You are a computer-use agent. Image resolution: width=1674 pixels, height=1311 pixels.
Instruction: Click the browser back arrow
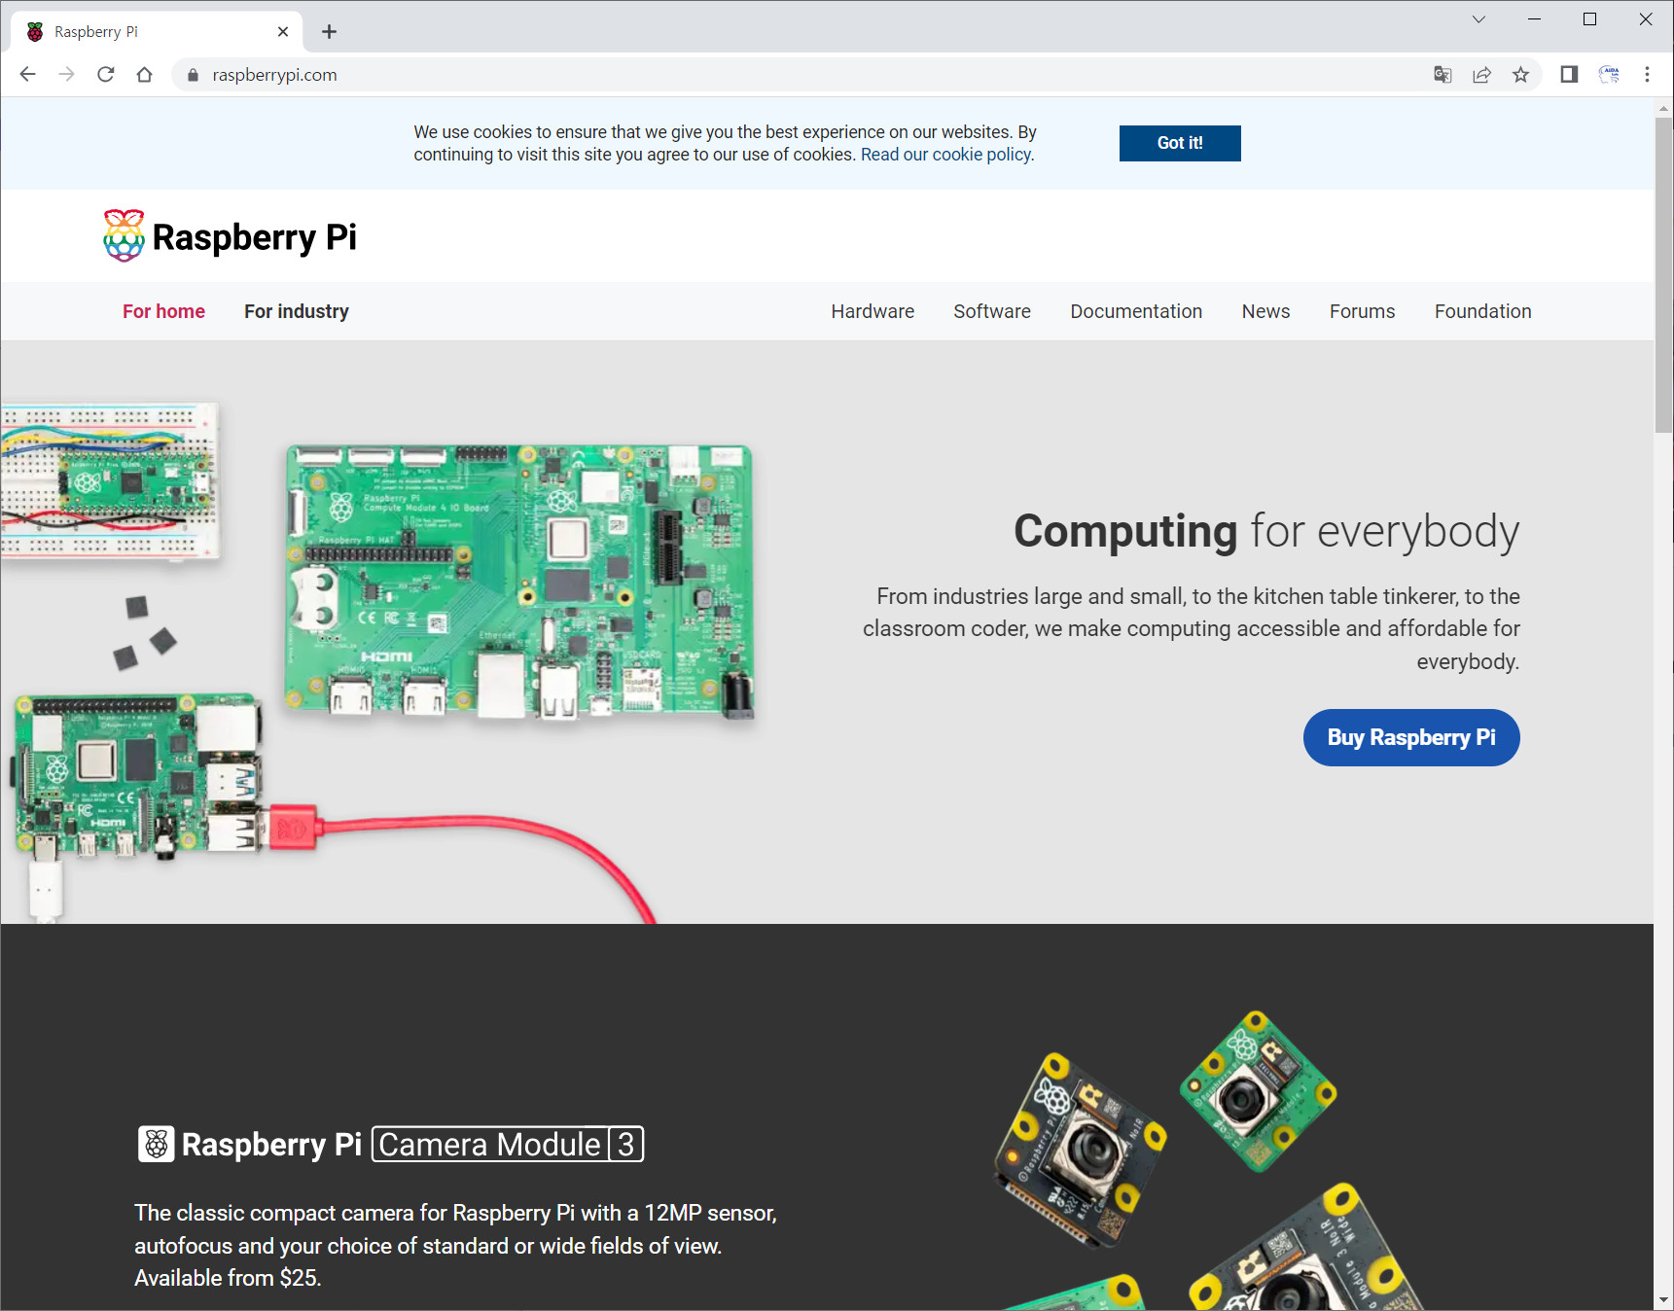click(27, 75)
